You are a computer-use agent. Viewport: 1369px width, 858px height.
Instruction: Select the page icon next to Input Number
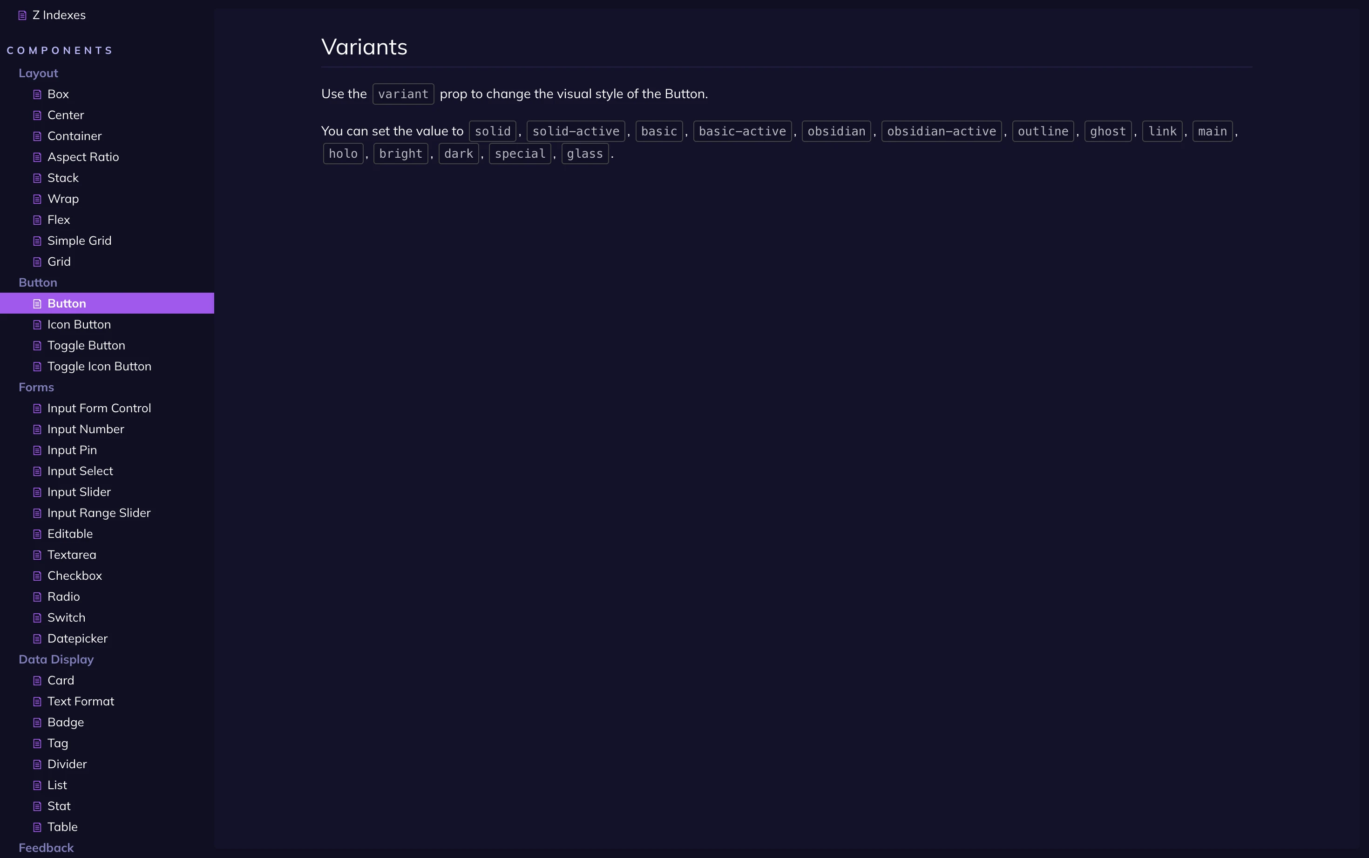click(x=37, y=429)
